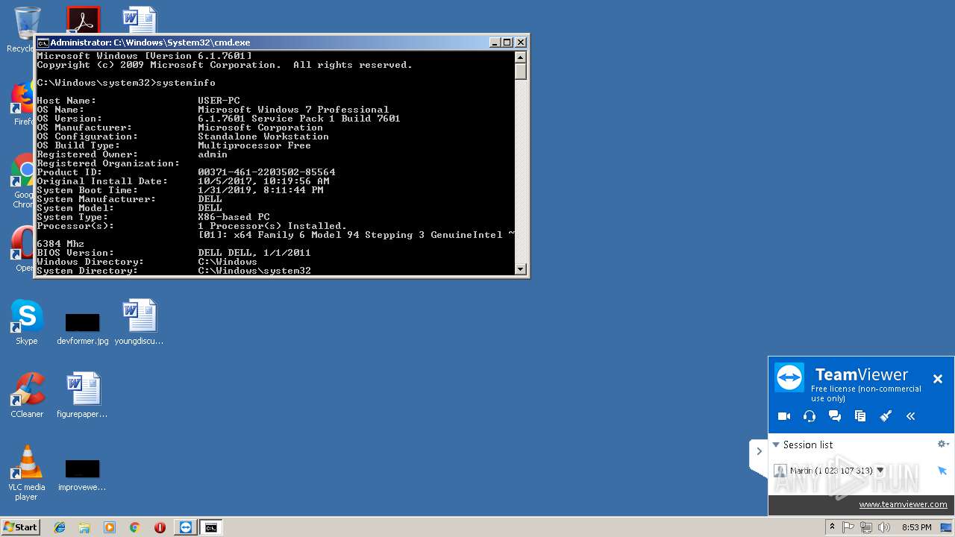Open Windows Media Player from taskbar
The height and width of the screenshot is (537, 955).
click(x=110, y=527)
